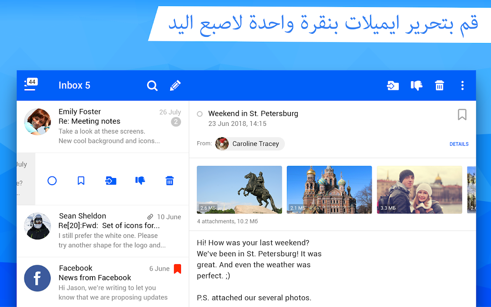Click the Emily Foster sender name
This screenshot has height=307, width=491.
click(80, 112)
